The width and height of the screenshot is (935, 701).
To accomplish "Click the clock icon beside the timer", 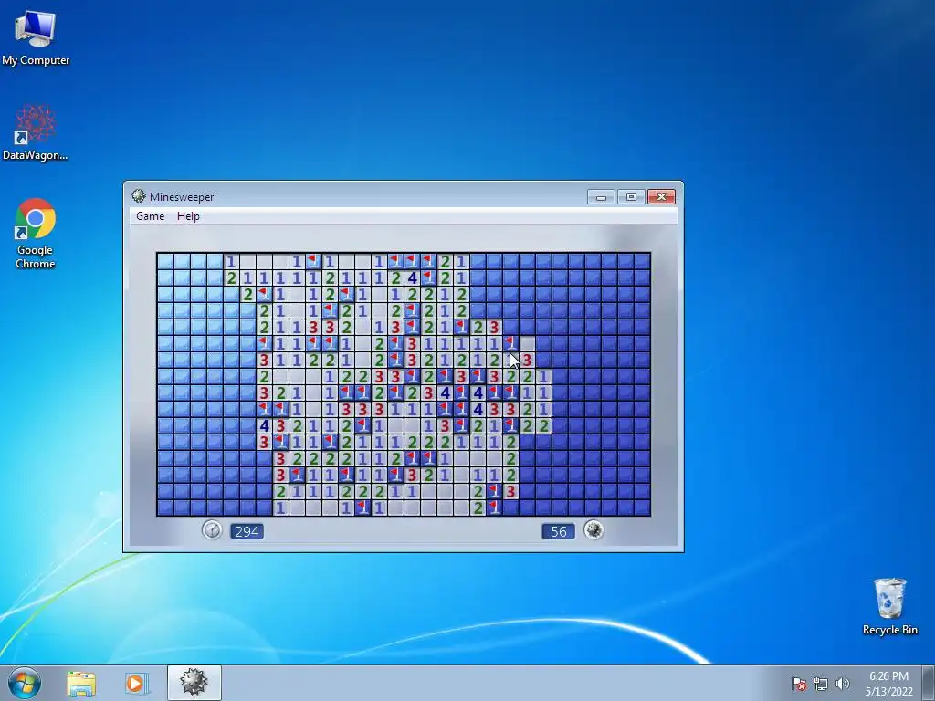I will click(212, 530).
